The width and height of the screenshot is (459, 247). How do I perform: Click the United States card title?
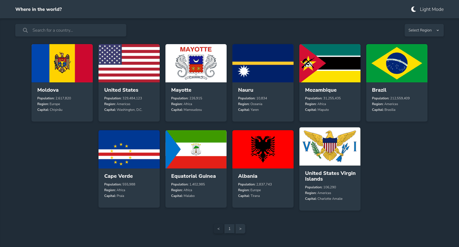tap(121, 90)
